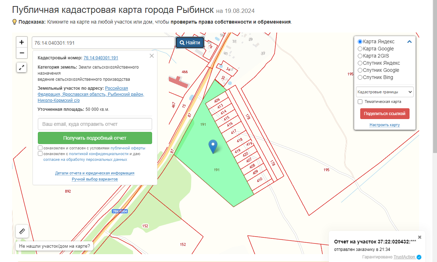The image size is (437, 262).
Task: Click the Найти search button
Action: click(x=190, y=43)
